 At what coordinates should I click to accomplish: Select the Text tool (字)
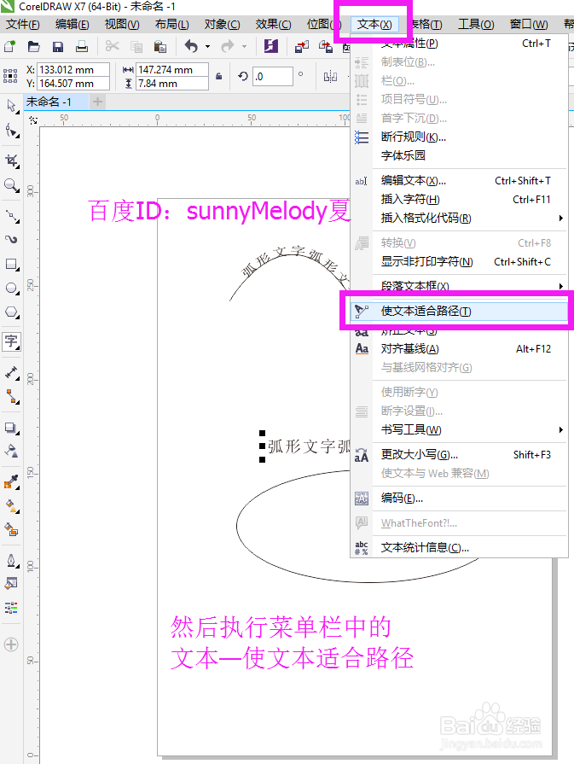[11, 341]
